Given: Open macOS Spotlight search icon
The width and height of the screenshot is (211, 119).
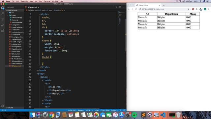Looking at the screenshot, I should point(201,1).
